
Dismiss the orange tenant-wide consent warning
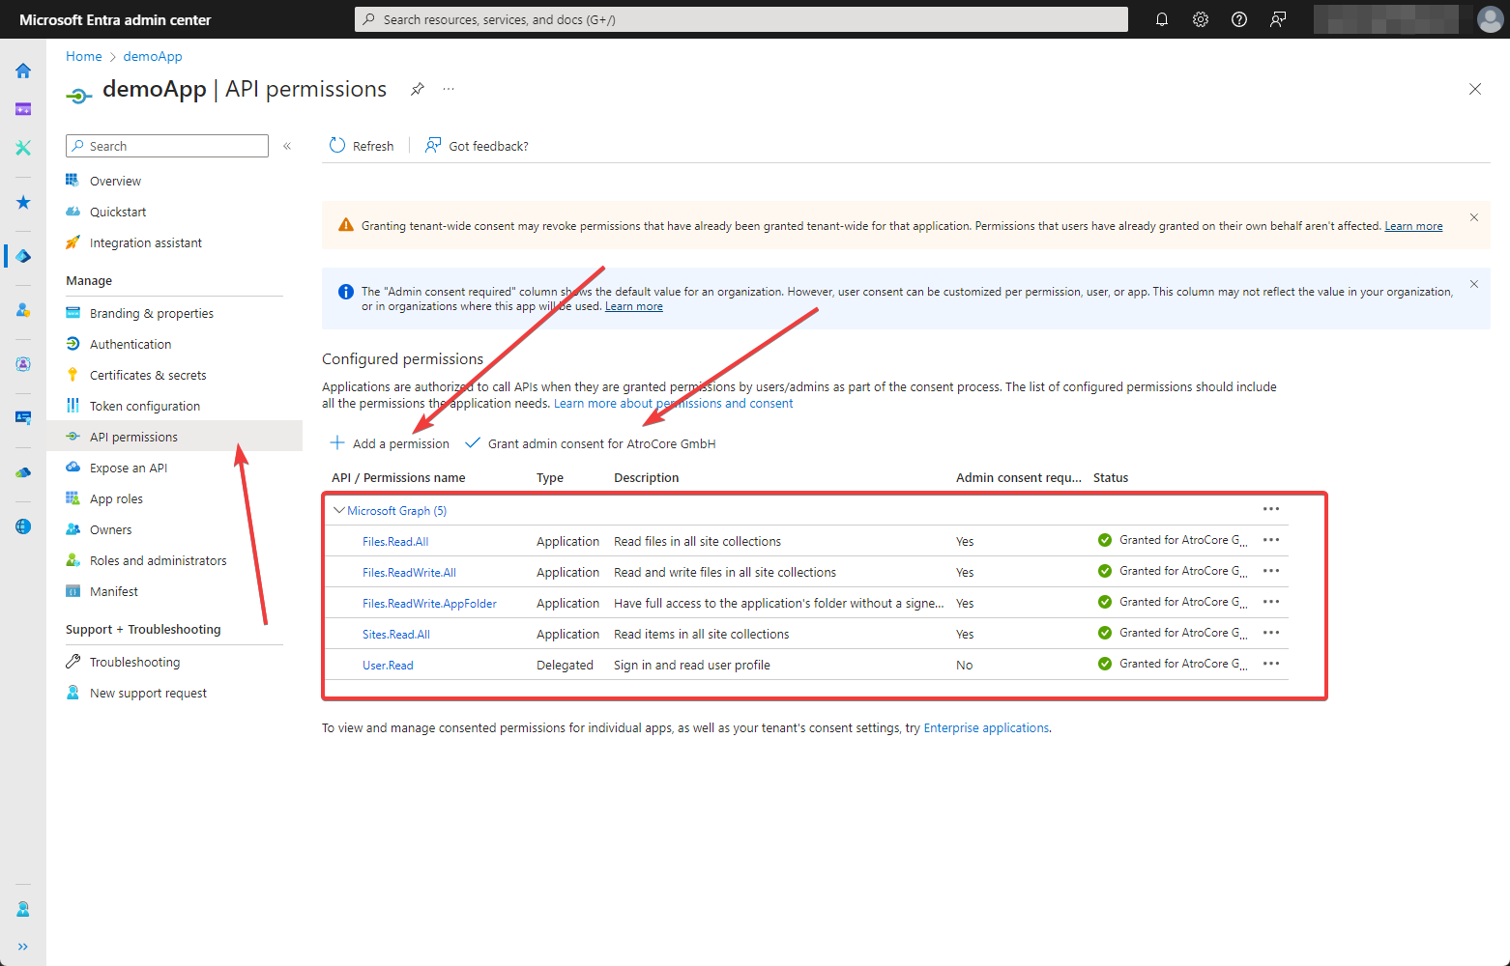click(x=1473, y=217)
